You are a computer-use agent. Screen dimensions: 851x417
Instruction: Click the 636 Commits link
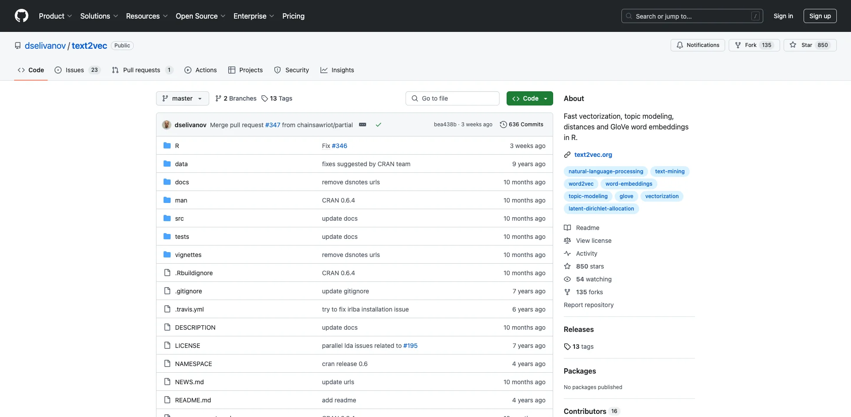click(x=522, y=125)
